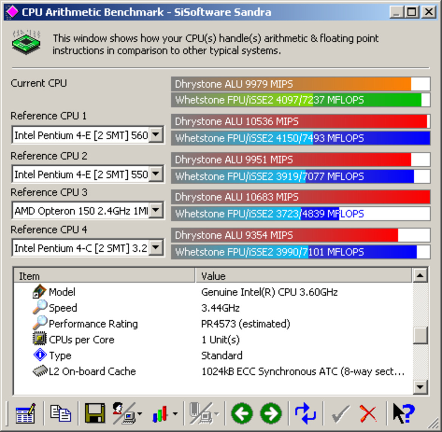The height and width of the screenshot is (432, 442).
Task: Copy results using the two-pages toolbar icon
Action: click(60, 414)
